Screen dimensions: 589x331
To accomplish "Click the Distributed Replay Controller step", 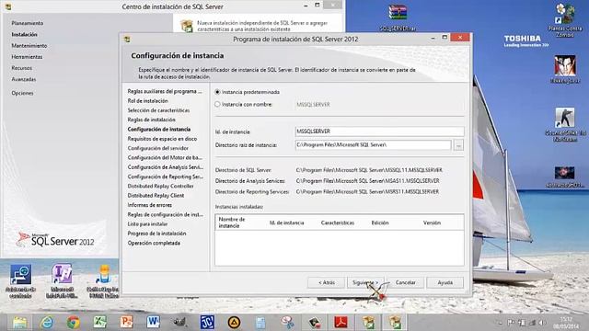I will pyautogui.click(x=161, y=186).
